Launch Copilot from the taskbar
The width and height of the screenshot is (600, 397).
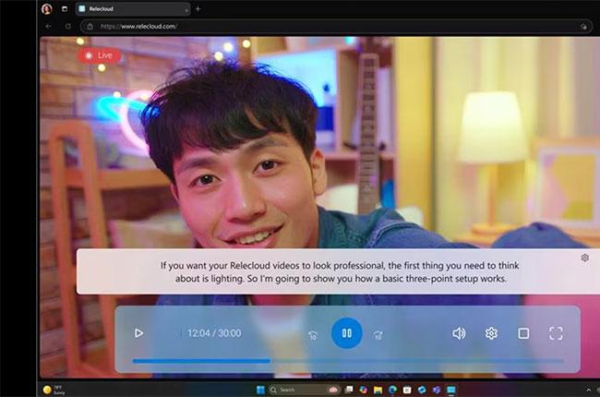click(x=363, y=390)
